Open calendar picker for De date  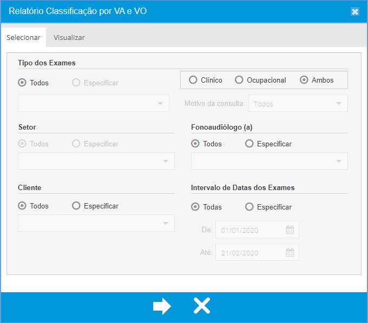[290, 230]
